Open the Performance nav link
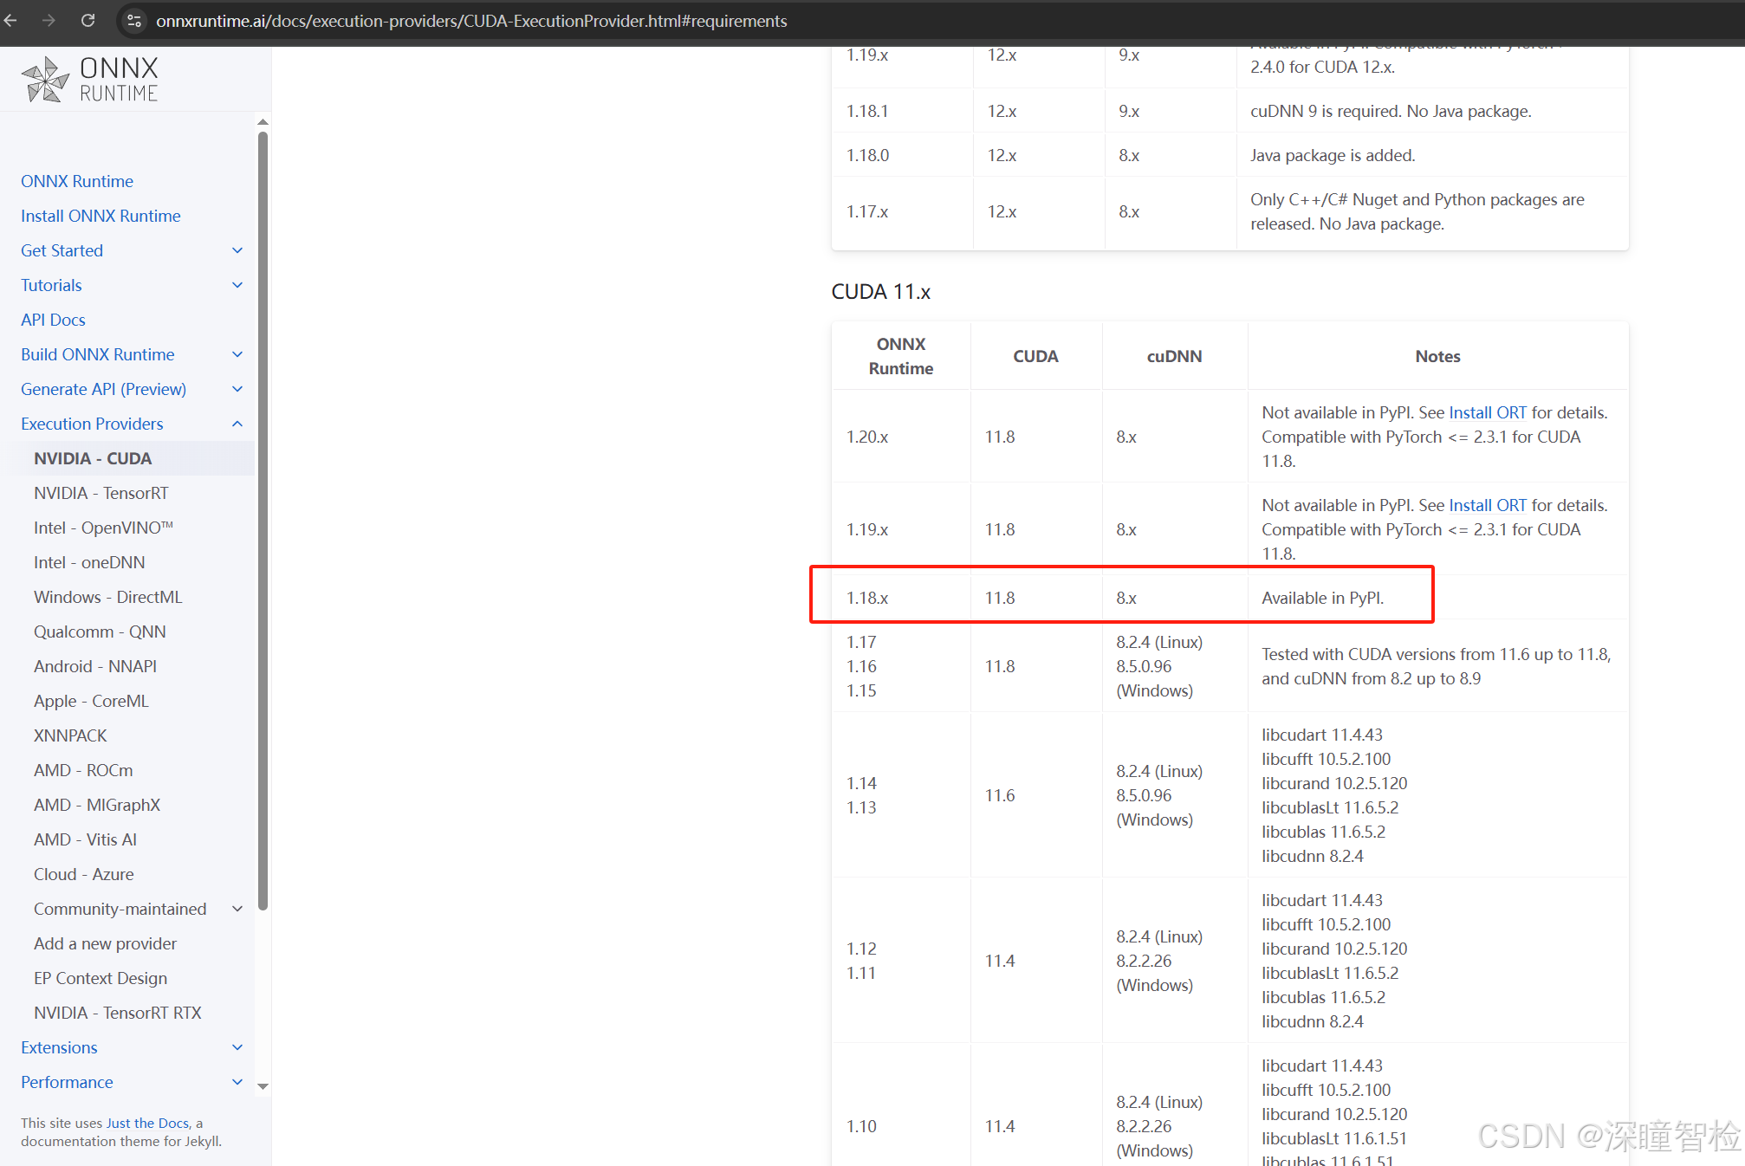The image size is (1745, 1166). 67,1082
